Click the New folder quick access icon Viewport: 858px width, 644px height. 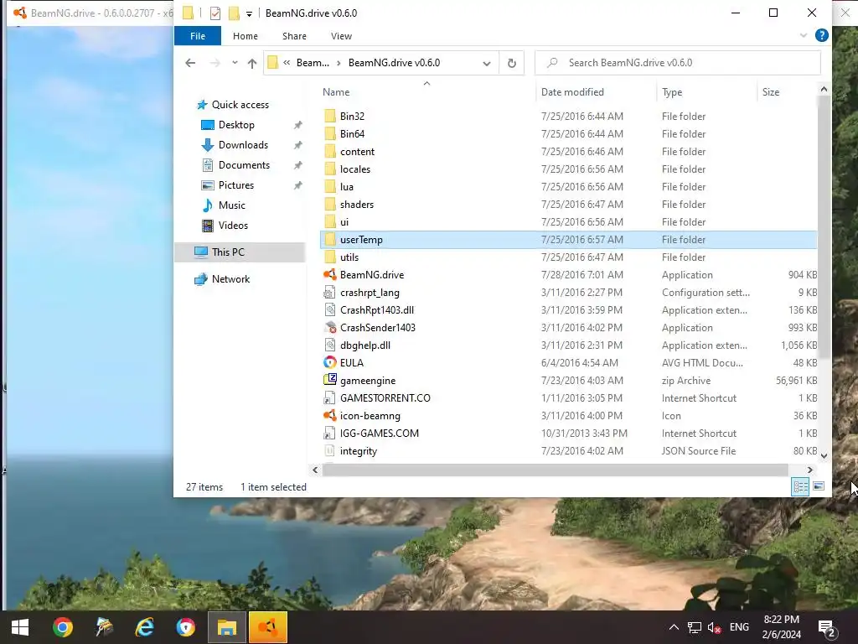pos(234,13)
